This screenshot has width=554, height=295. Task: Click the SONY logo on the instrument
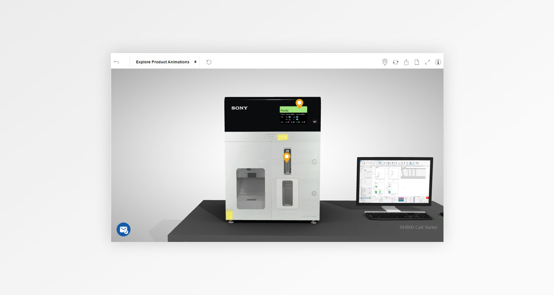[x=239, y=108]
